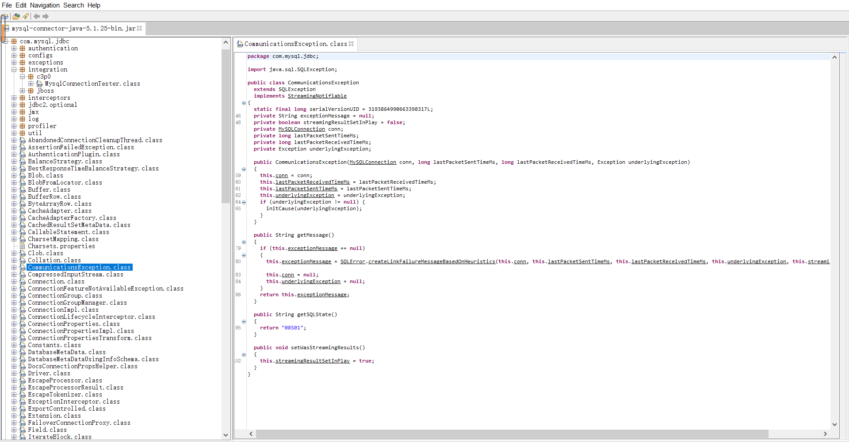849x442 pixels.
Task: Collapse the integration package node
Action: pos(14,70)
